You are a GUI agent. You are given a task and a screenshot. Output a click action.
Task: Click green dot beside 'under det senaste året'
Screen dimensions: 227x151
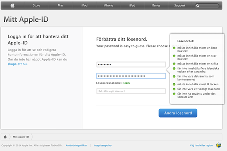click(x=174, y=94)
